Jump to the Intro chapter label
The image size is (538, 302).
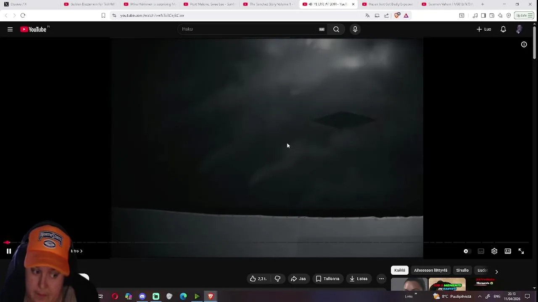76,251
